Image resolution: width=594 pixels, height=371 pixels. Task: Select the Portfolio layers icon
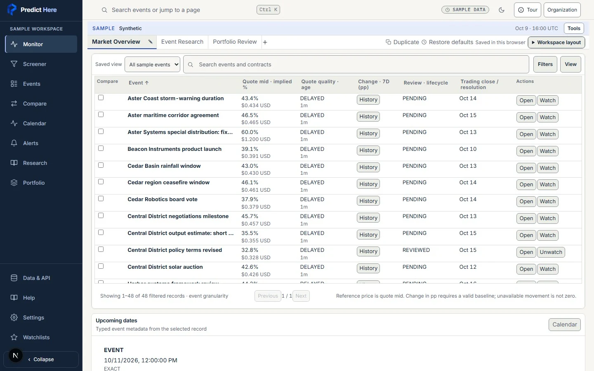14,183
